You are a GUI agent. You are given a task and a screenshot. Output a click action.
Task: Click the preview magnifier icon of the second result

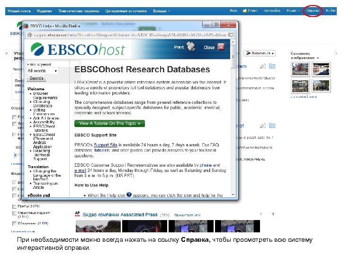click(x=263, y=126)
